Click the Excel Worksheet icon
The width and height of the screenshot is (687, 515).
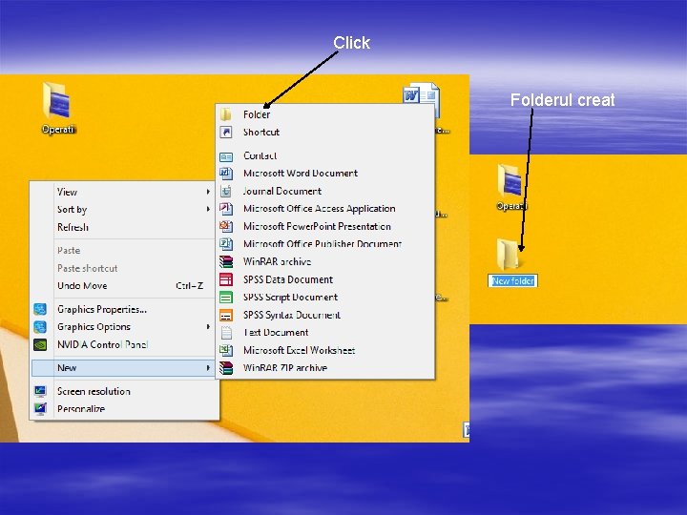tap(225, 350)
